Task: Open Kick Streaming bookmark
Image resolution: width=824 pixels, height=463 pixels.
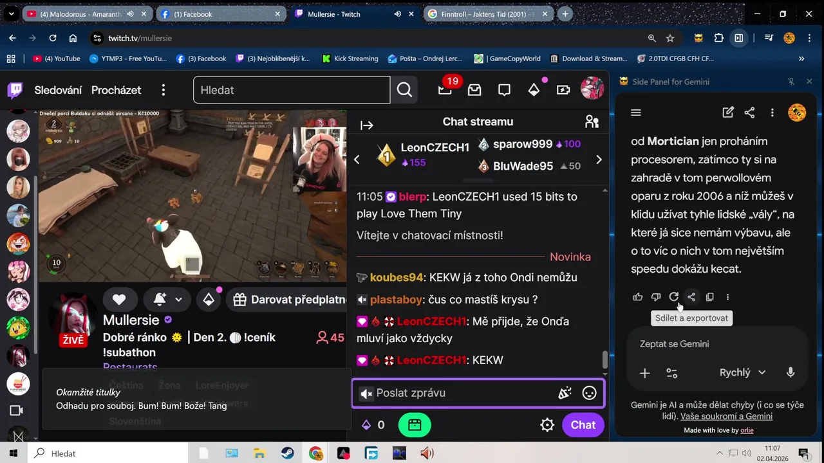Action: pos(349,59)
